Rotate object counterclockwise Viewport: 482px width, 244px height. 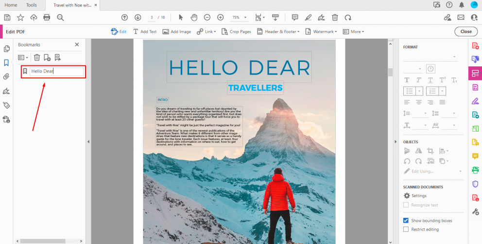407,161
